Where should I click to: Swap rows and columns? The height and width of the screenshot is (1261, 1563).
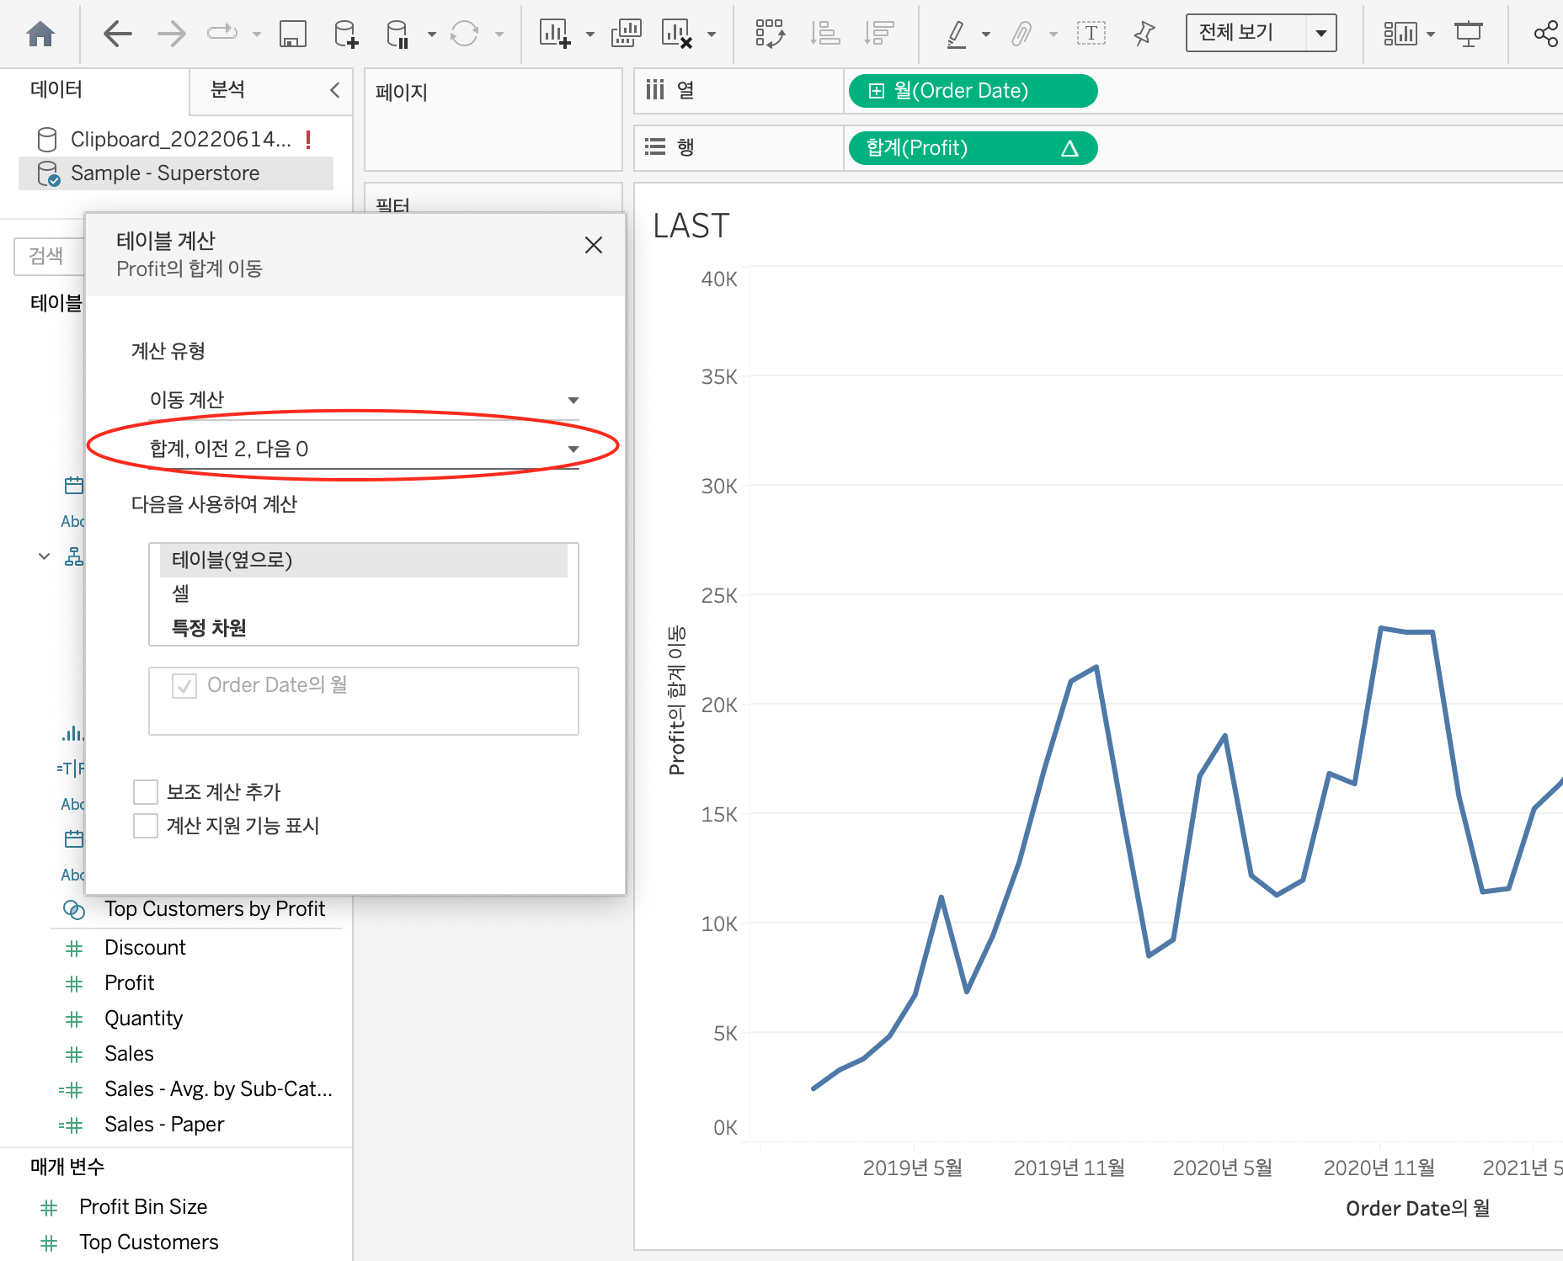(x=771, y=34)
